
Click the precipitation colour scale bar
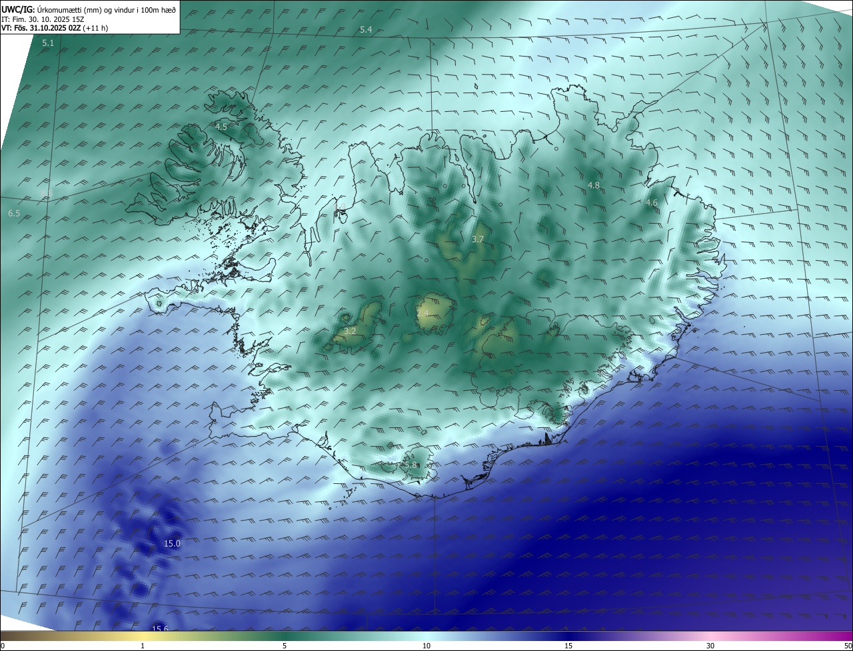pyautogui.click(x=426, y=636)
